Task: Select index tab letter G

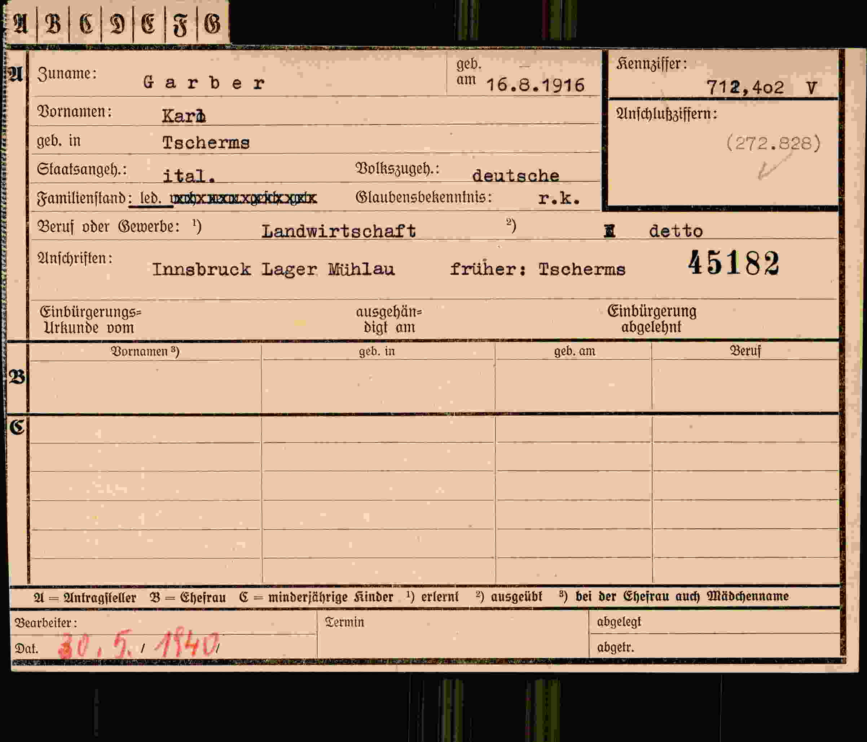Action: (212, 24)
